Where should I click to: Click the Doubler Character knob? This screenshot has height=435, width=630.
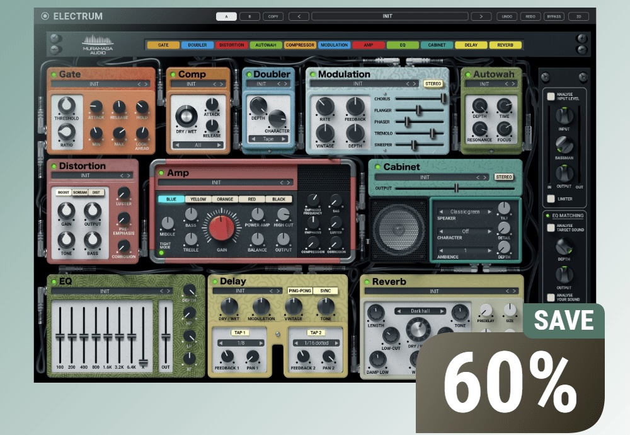click(x=277, y=119)
